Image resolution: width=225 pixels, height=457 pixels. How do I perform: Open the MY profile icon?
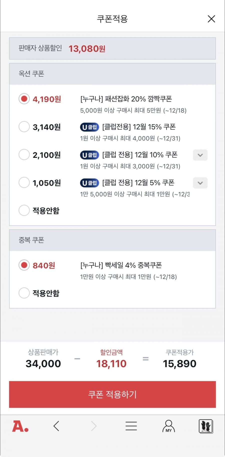pos(169,426)
